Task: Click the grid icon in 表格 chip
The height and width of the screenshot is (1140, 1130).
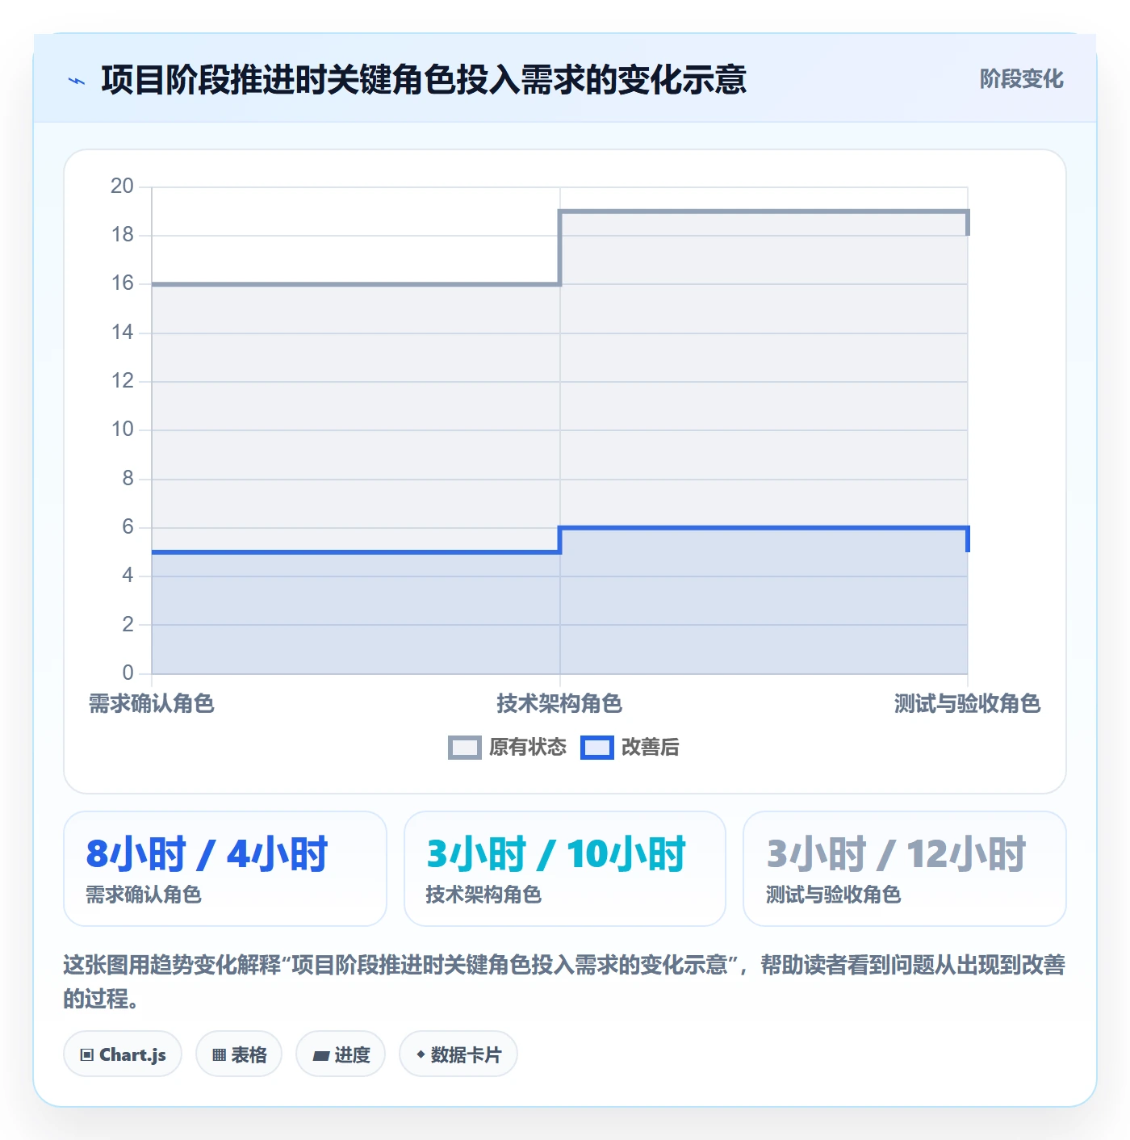Action: 219,1055
